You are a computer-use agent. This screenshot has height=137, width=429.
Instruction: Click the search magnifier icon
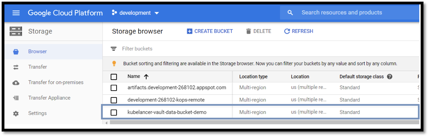click(x=290, y=13)
